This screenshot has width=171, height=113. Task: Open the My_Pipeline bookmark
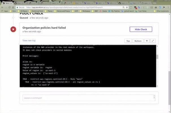(114, 11)
